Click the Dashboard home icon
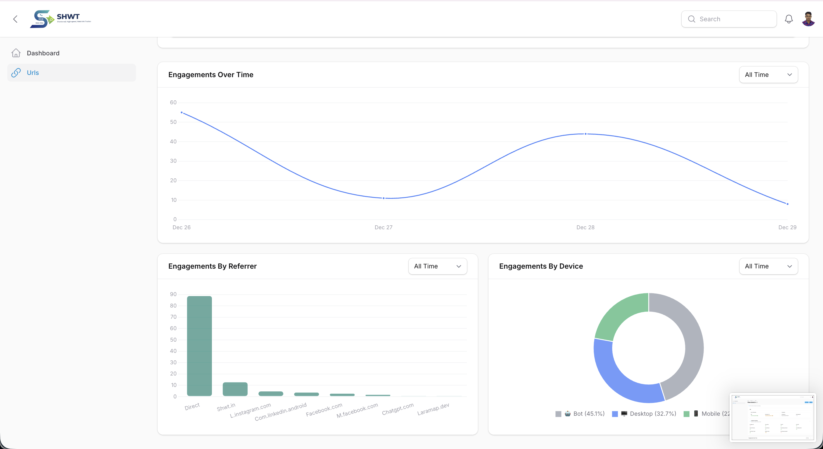 pyautogui.click(x=16, y=53)
